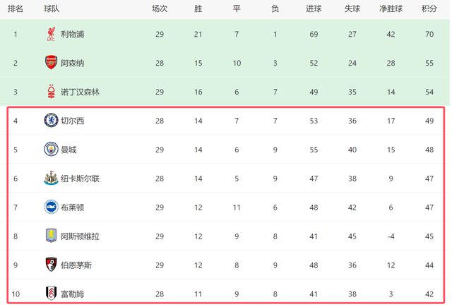Click the Fulham club crest icon
This screenshot has width=452, height=307.
(51, 293)
